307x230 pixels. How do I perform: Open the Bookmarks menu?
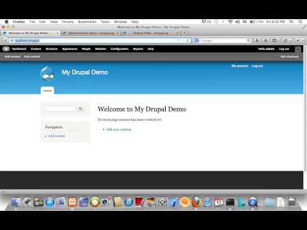87,22
